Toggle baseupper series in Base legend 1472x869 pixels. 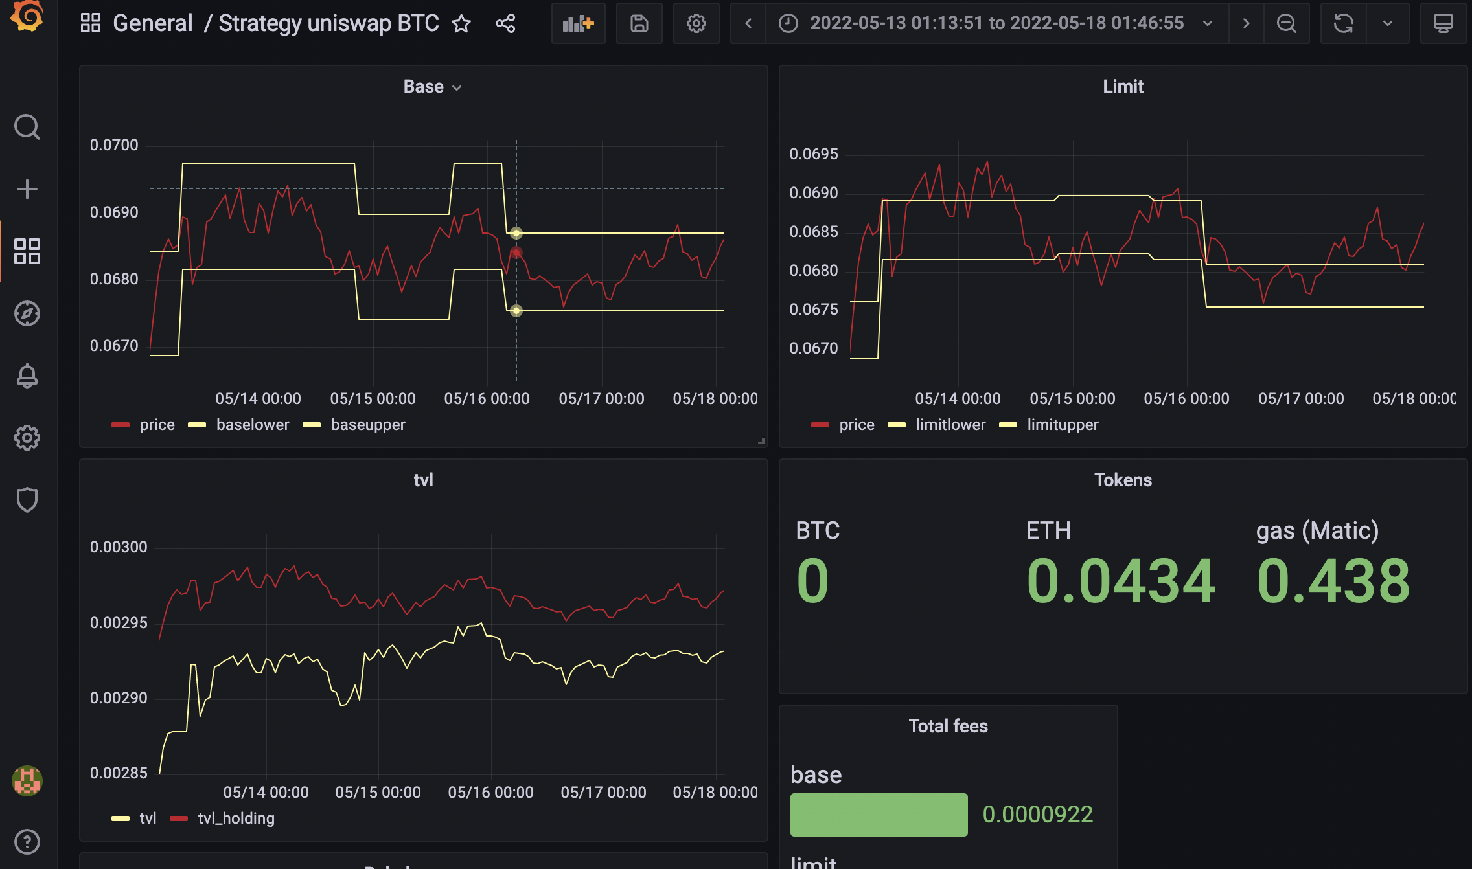click(368, 425)
